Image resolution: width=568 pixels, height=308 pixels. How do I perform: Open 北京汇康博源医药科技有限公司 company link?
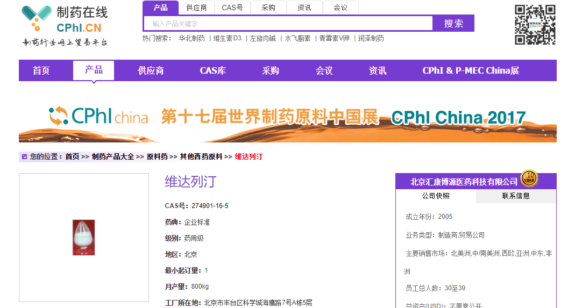coord(464,182)
